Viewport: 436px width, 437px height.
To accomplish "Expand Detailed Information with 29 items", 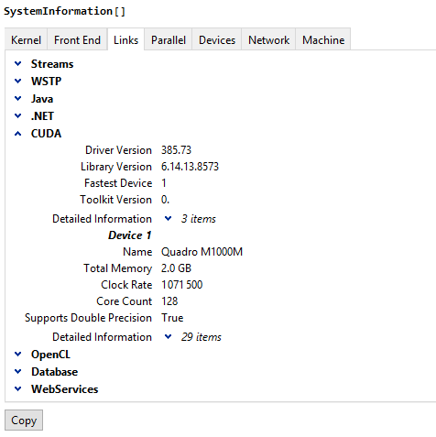I will [168, 337].
